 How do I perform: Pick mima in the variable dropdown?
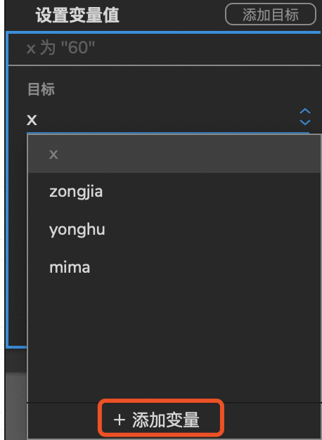pos(174,267)
